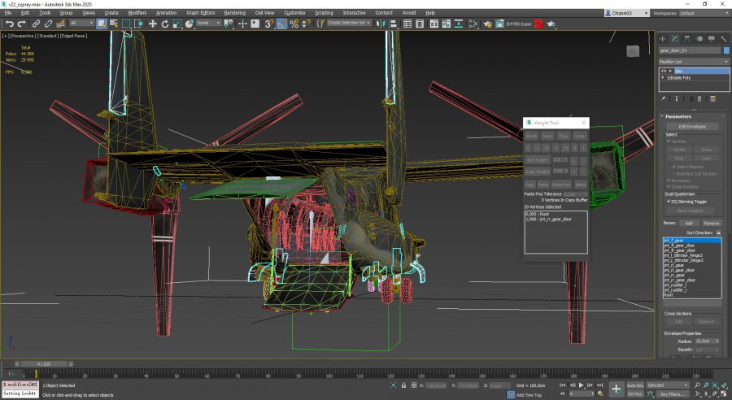
Task: Click the Mirror tool icon
Action: coord(381,24)
